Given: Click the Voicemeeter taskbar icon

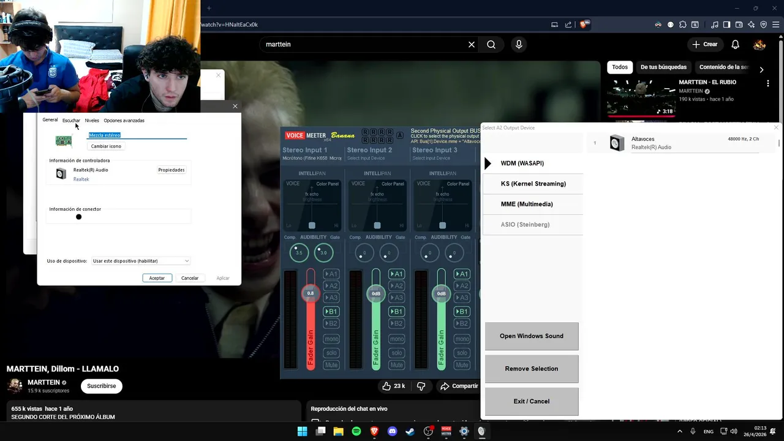Looking at the screenshot, I should [x=447, y=431].
